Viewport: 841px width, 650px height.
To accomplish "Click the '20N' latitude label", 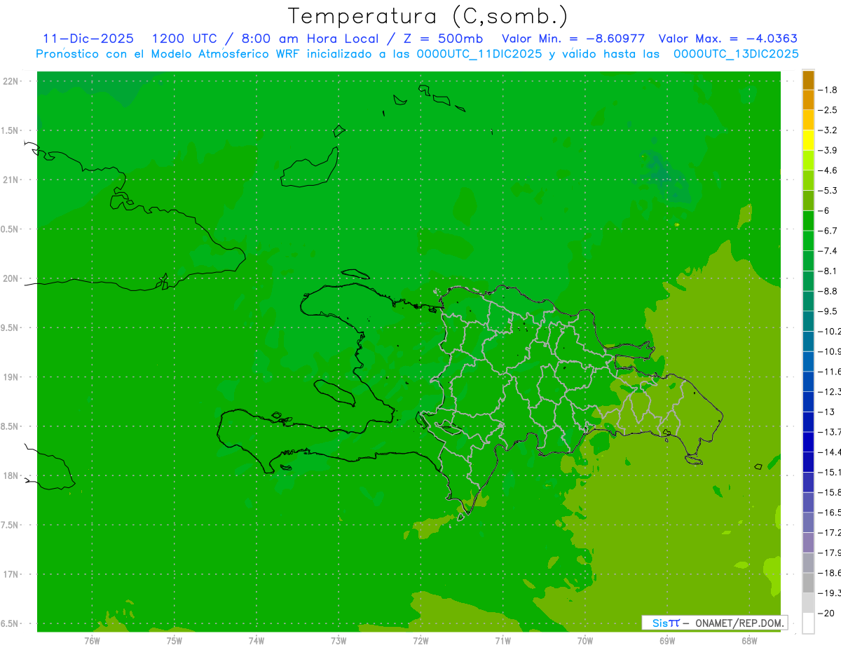I will pyautogui.click(x=11, y=278).
